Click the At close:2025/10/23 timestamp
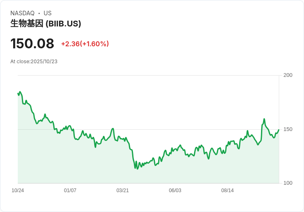 coord(34,61)
